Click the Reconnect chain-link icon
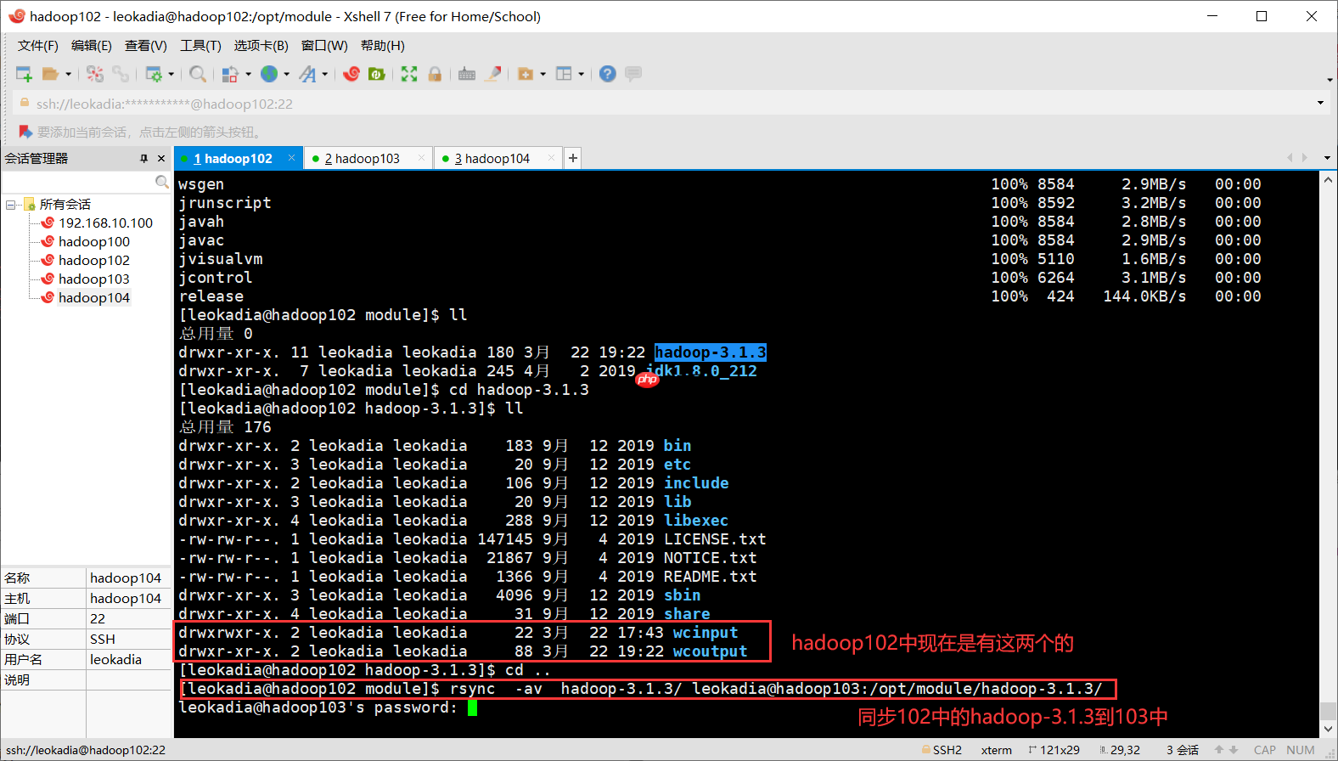The image size is (1338, 761). [121, 74]
